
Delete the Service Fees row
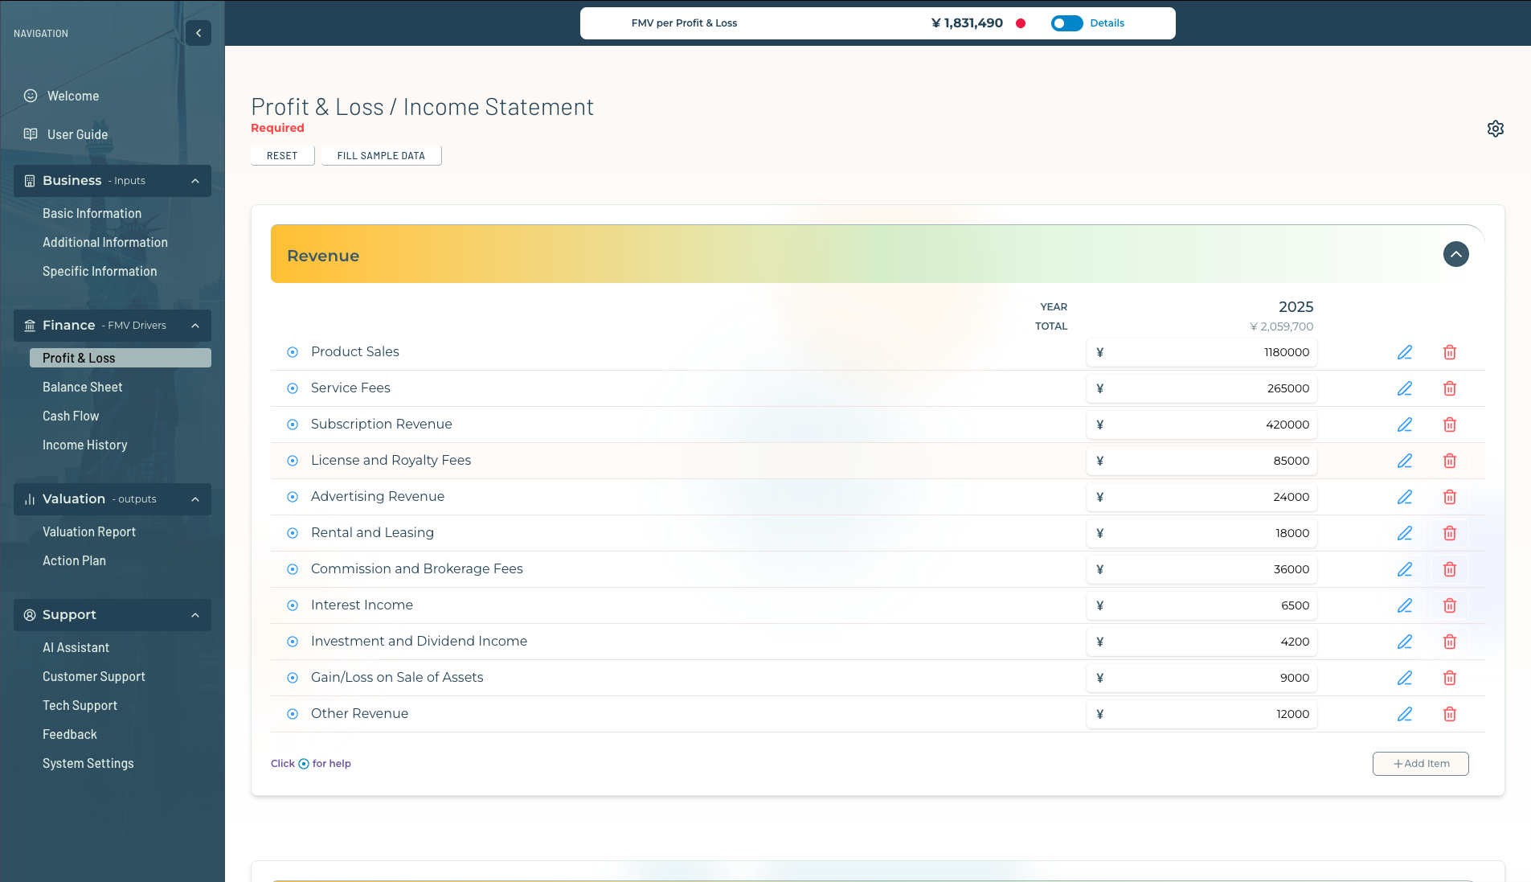pyautogui.click(x=1449, y=388)
